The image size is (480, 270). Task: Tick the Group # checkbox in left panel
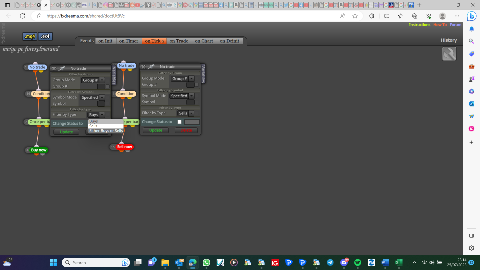click(x=107, y=86)
